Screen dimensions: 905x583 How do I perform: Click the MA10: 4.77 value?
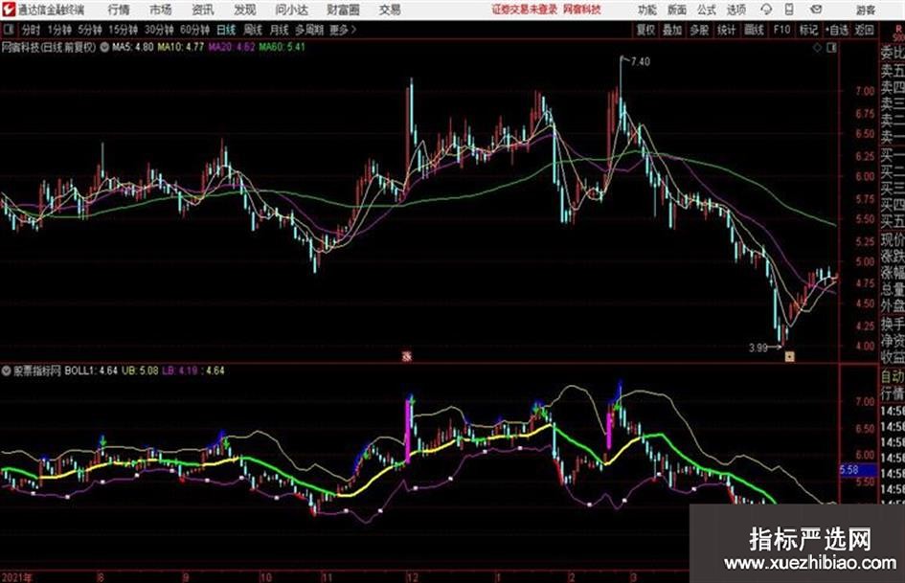tap(181, 47)
